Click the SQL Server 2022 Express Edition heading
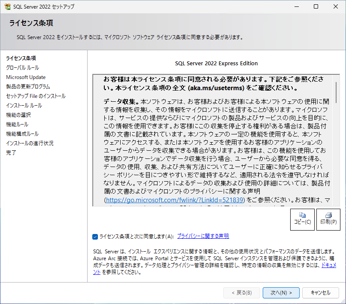This screenshot has height=304, width=346. click(x=216, y=64)
